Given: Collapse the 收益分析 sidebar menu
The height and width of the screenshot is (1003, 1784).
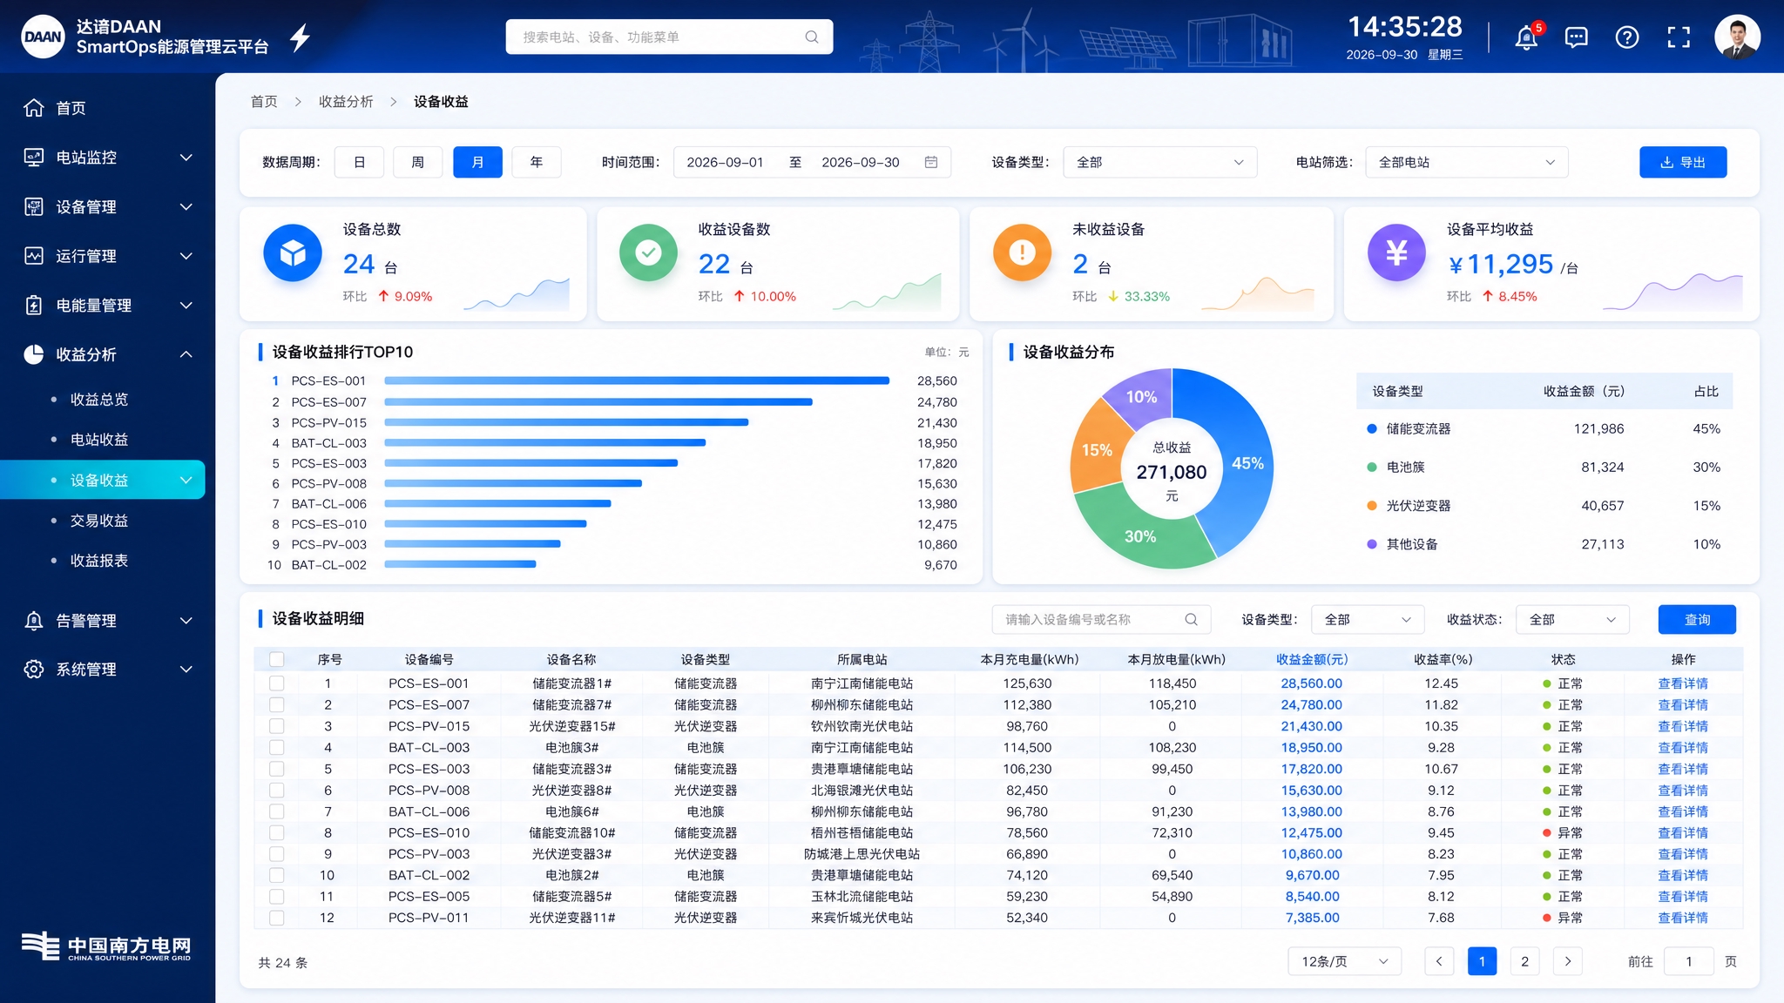Looking at the screenshot, I should click(186, 354).
